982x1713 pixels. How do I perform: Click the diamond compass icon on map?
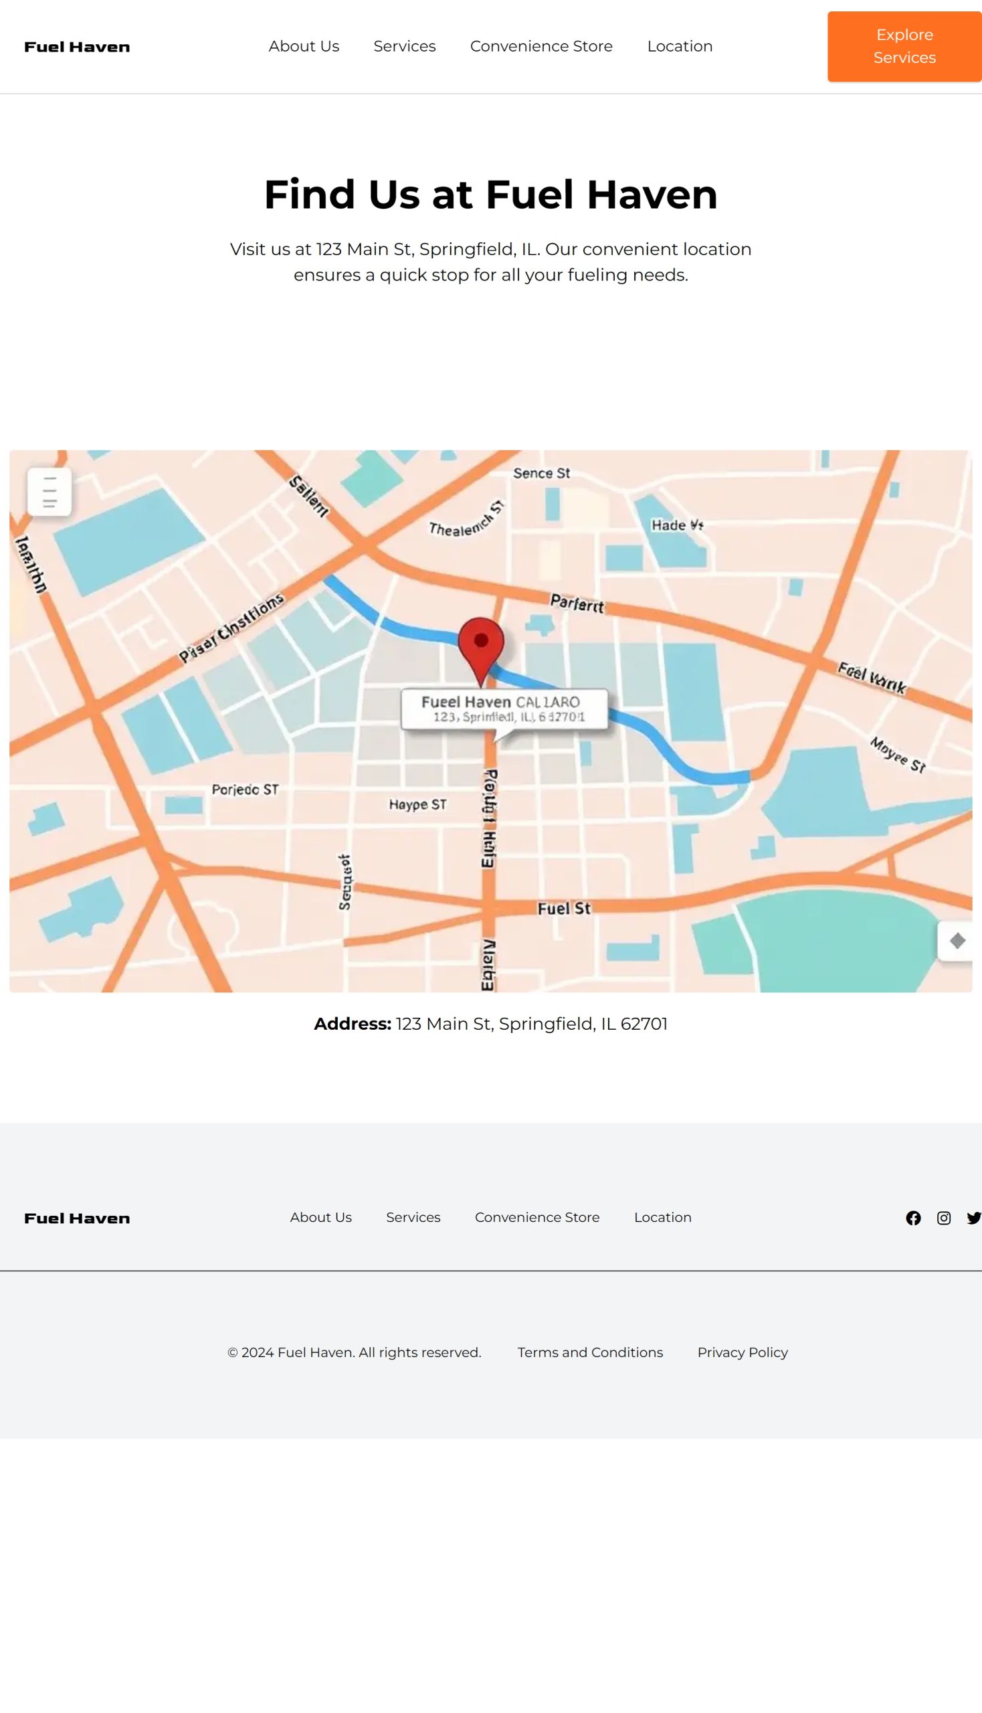click(x=957, y=941)
